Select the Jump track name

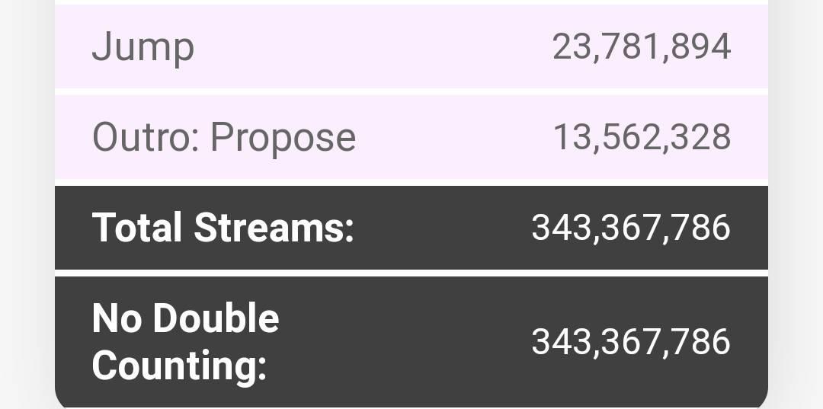[x=143, y=47]
